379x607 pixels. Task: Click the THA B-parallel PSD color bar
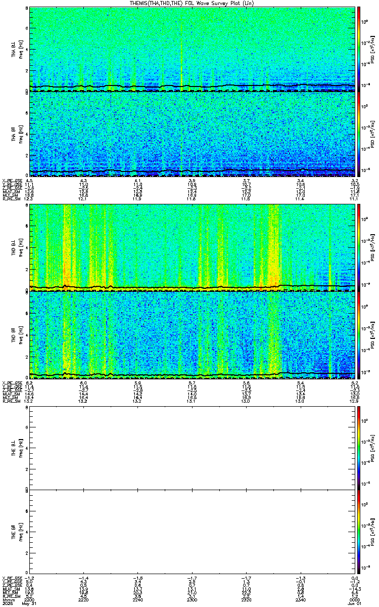point(359,134)
